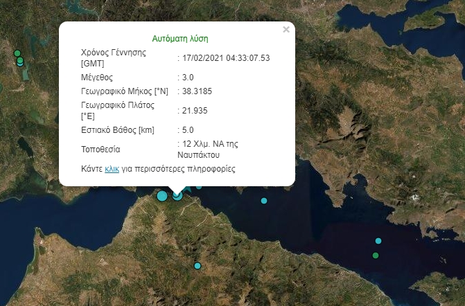465x306 pixels.
Task: Click the latitude value '38.3185'
Action: 197,91
